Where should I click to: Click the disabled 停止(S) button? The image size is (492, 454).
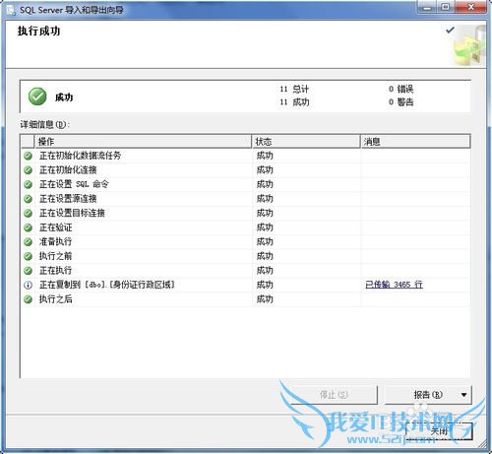334,395
